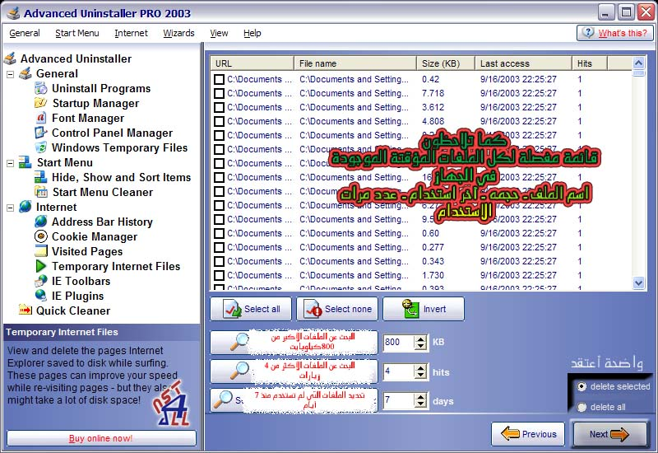The height and width of the screenshot is (453, 658).
Task: Click Internet category globe icon in tree
Action: pos(25,207)
